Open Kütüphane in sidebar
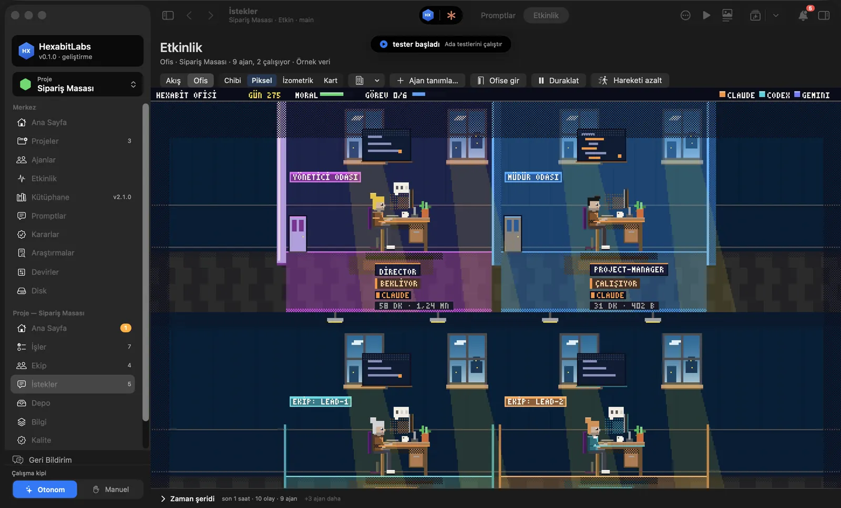841x508 pixels. pyautogui.click(x=74, y=197)
